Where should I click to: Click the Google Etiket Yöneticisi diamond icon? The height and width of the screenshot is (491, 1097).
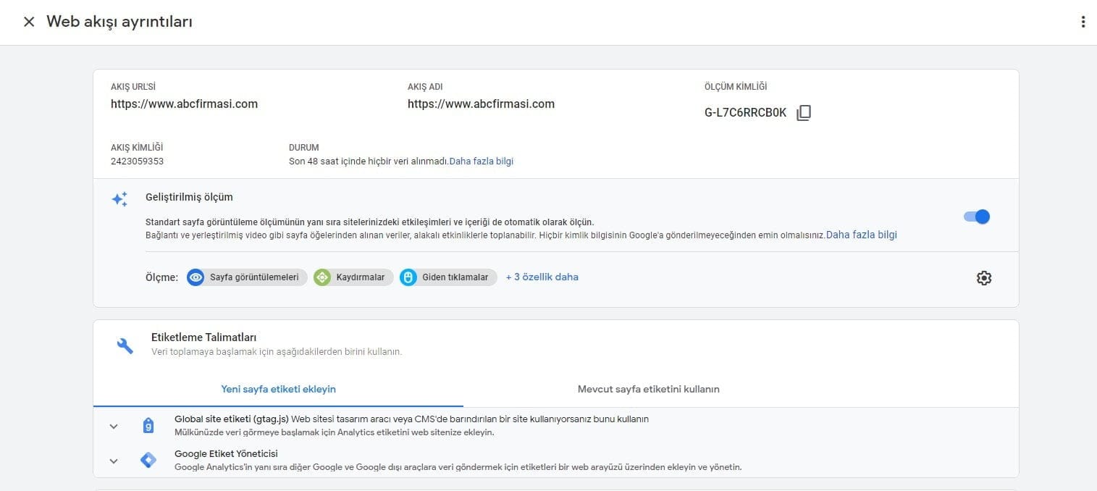click(x=148, y=460)
